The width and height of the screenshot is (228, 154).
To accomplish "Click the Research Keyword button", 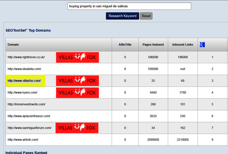I will [x=123, y=16].
